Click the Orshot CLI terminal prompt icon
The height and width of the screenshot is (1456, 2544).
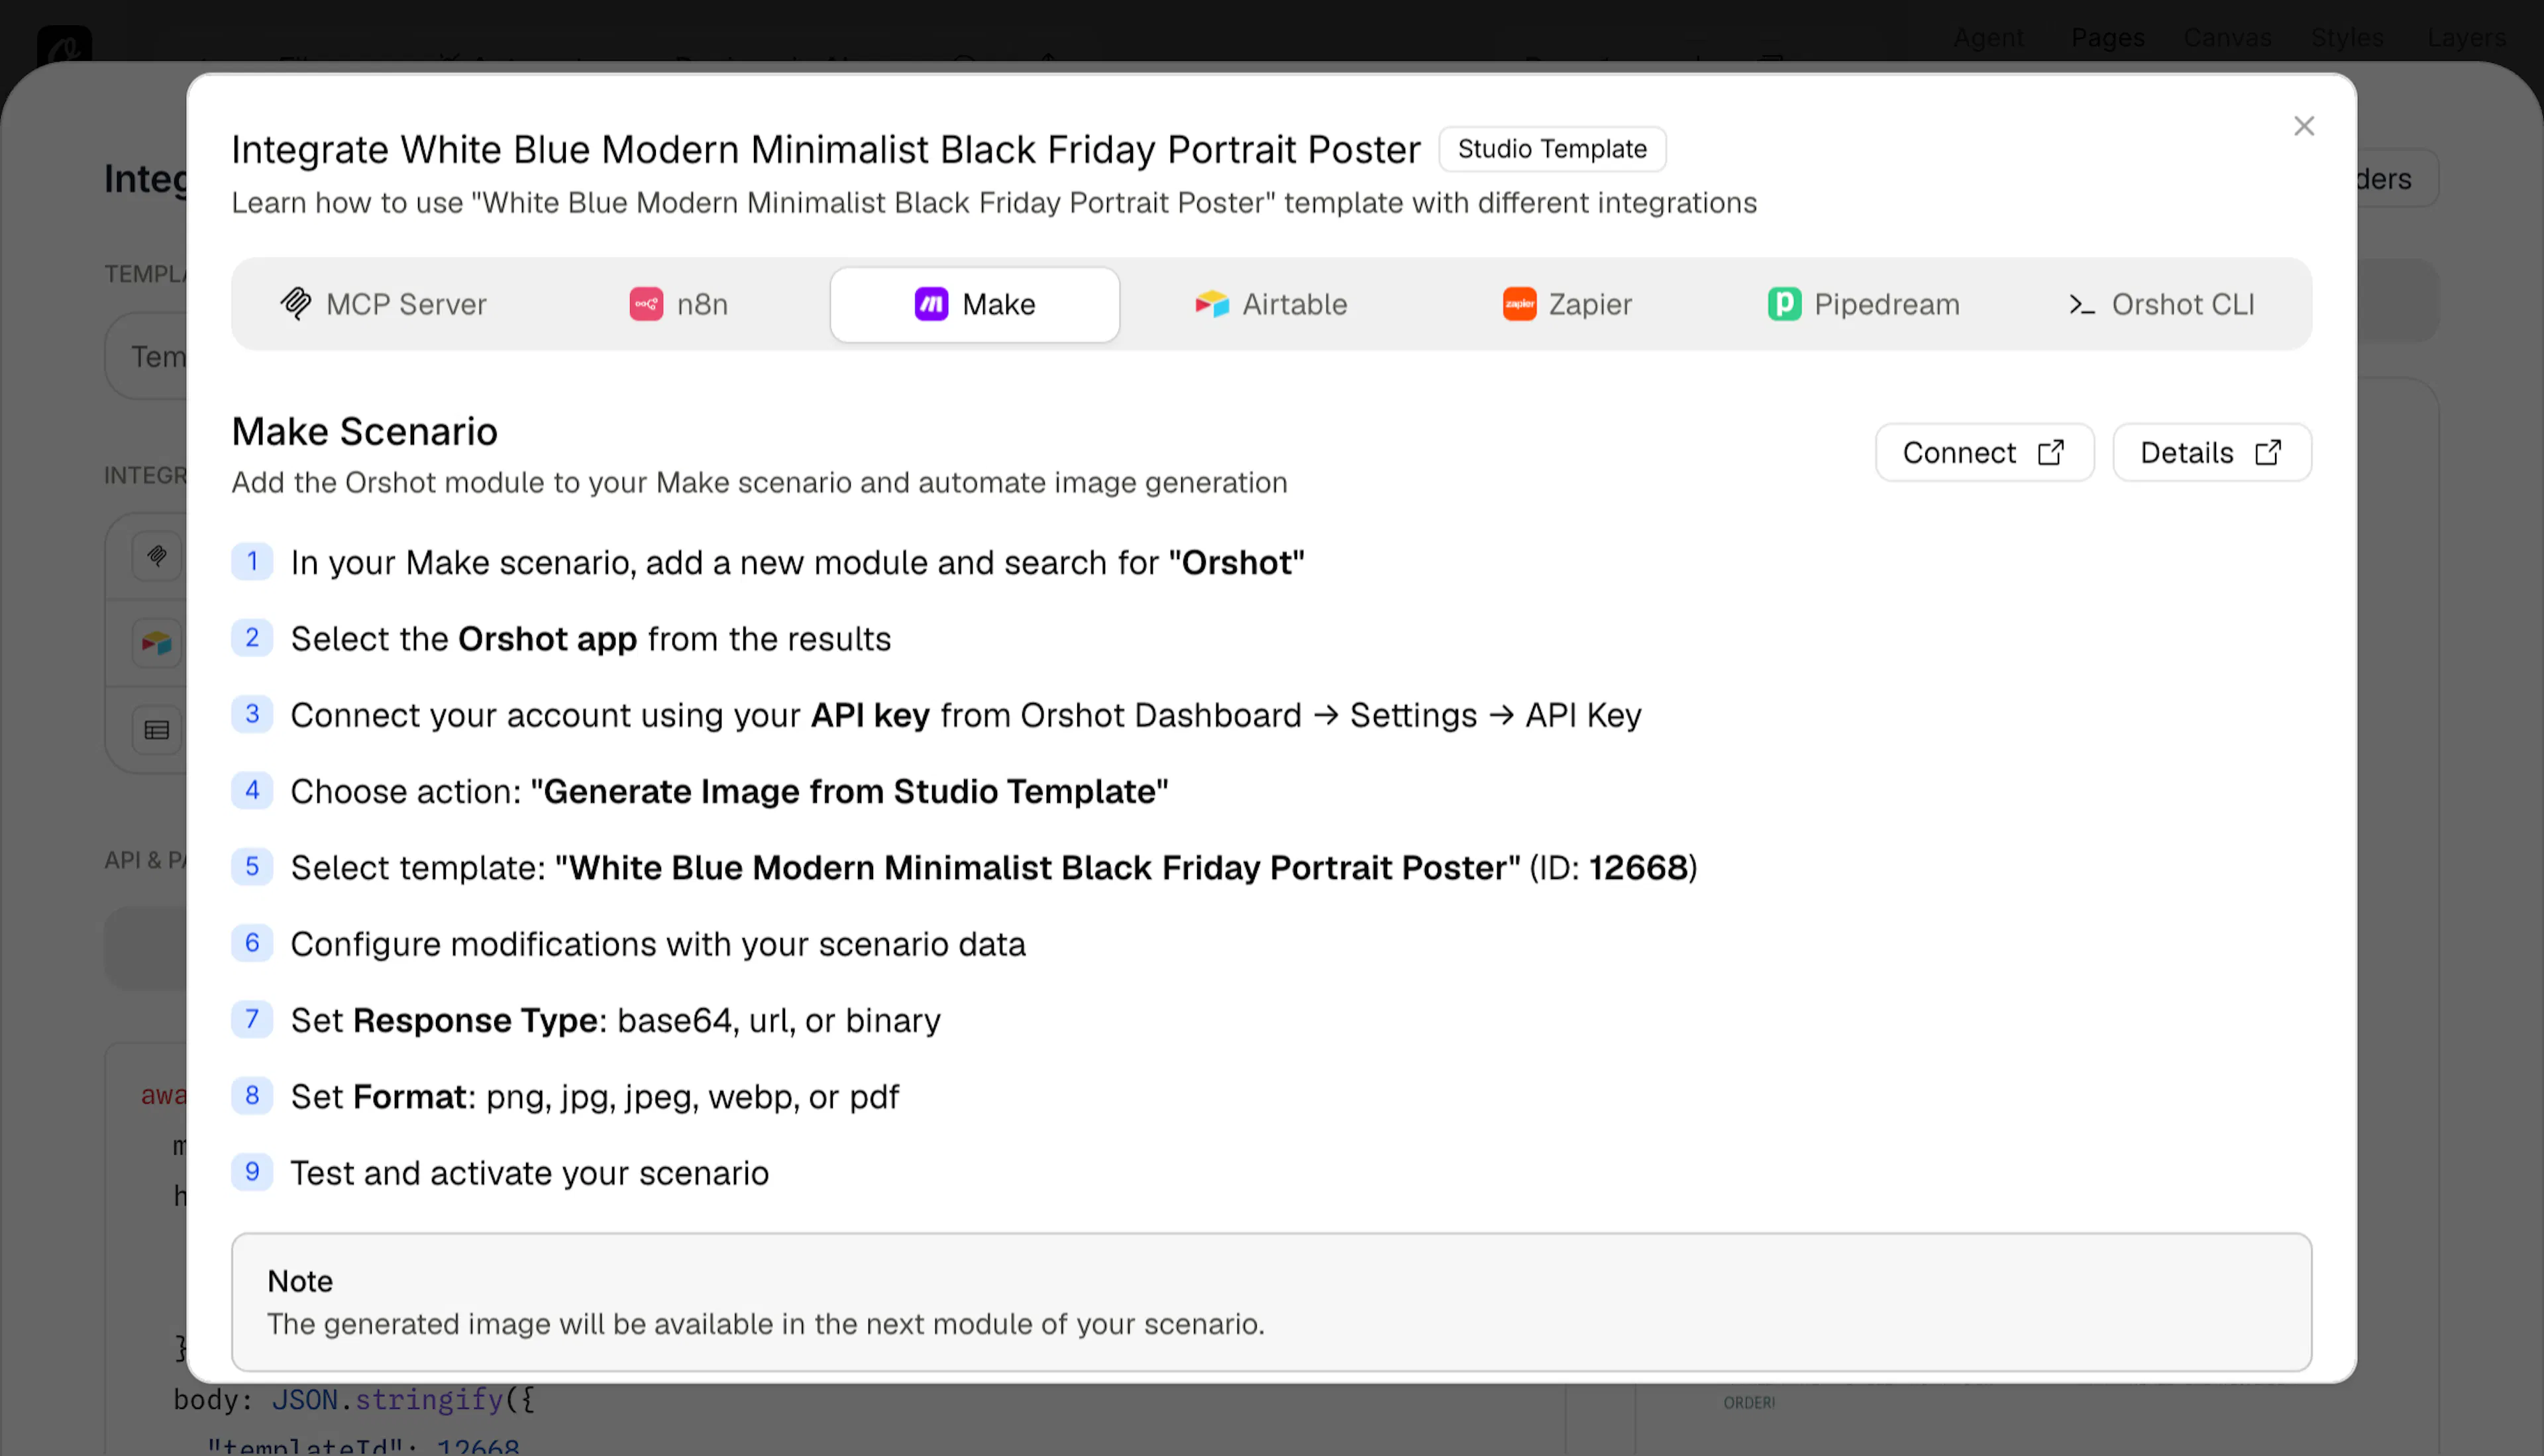click(2081, 304)
